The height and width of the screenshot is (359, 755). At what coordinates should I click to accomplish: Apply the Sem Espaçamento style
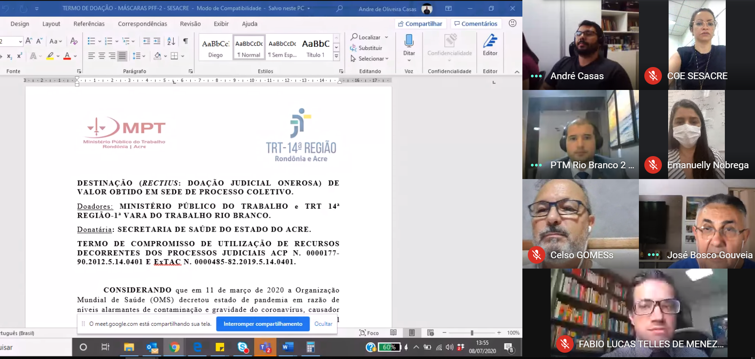point(283,47)
